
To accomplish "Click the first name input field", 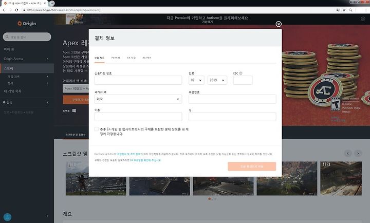I will pos(138,117).
